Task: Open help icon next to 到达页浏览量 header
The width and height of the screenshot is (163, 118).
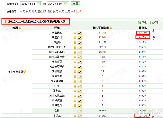Action: (x=111, y=28)
